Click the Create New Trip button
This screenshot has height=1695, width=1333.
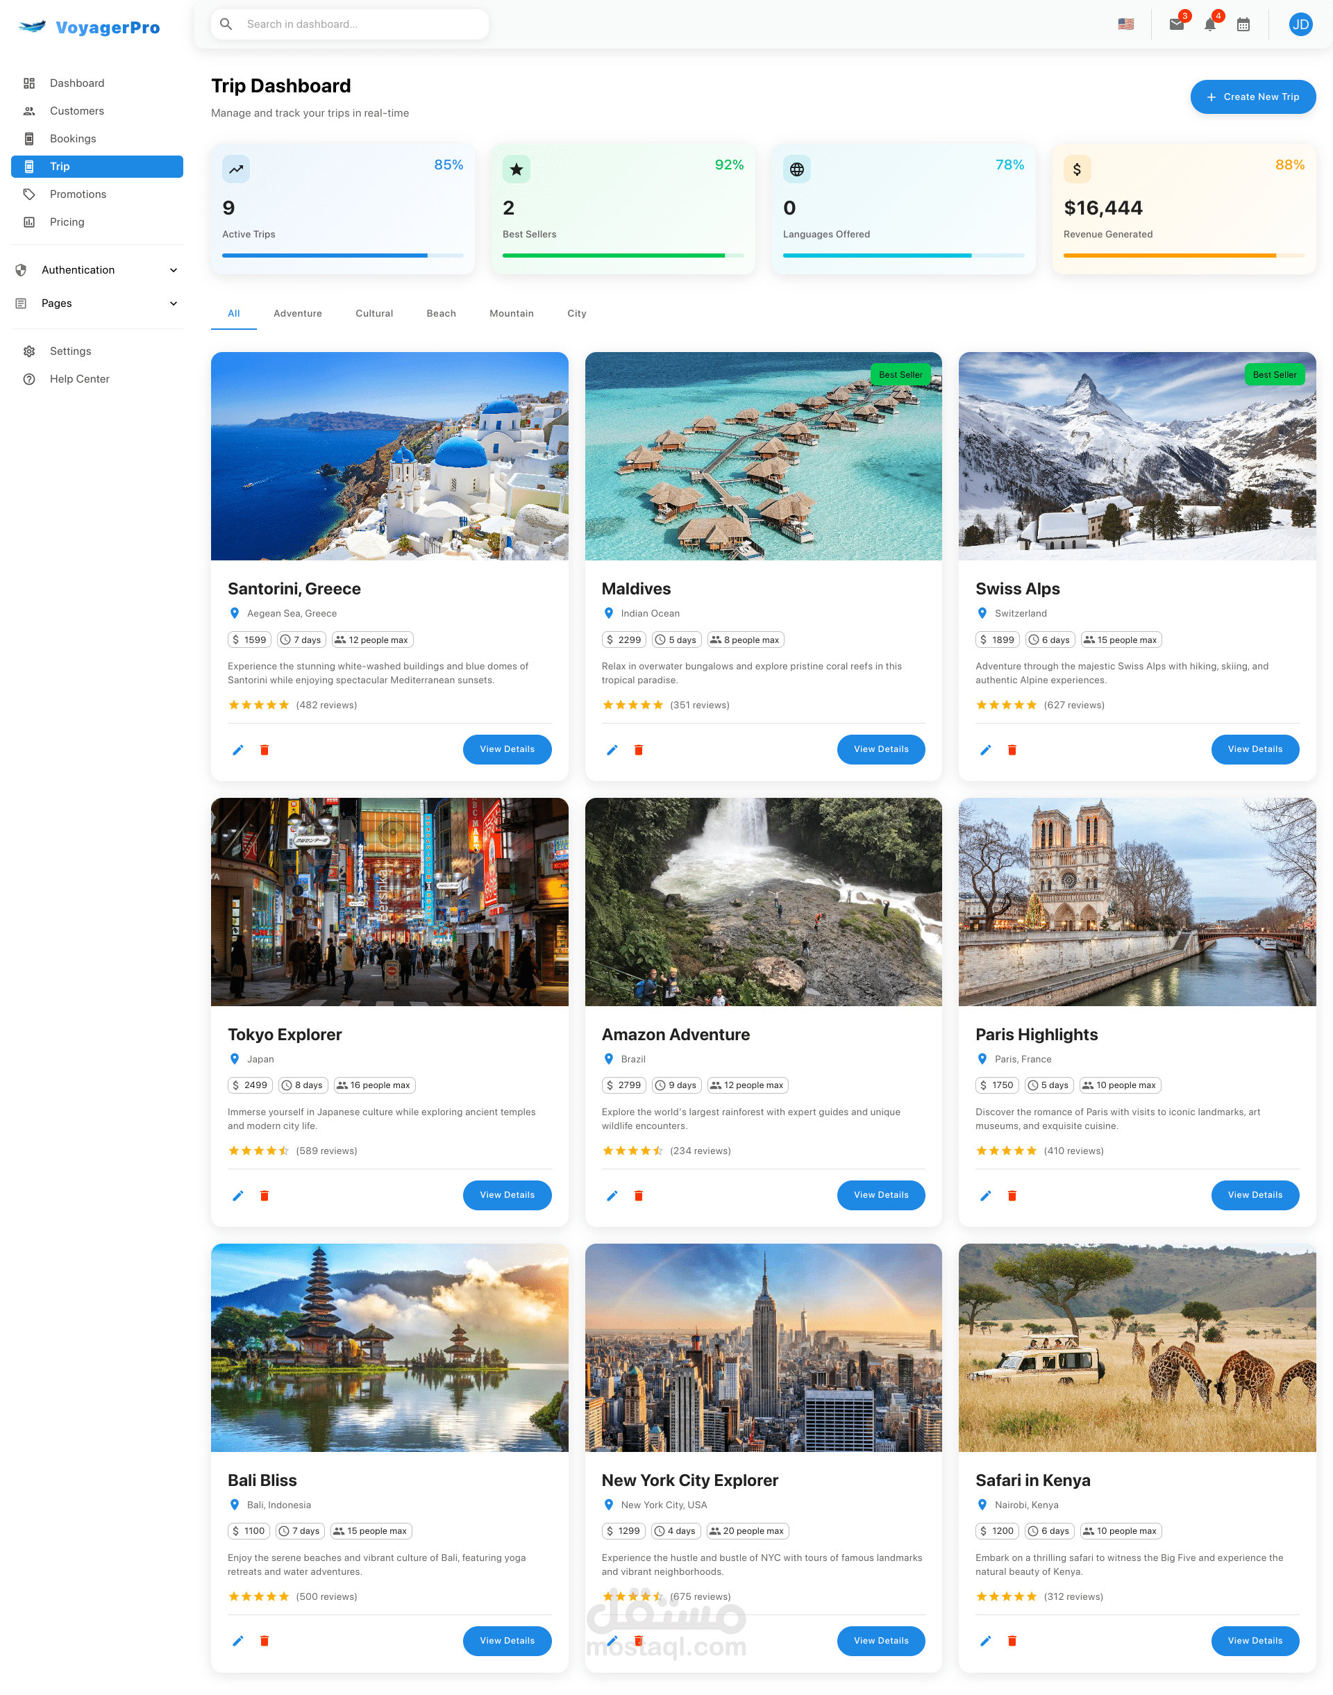tap(1252, 97)
